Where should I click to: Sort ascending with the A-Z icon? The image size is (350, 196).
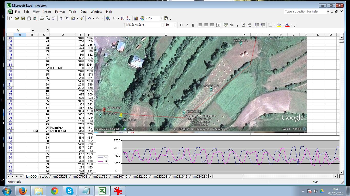[123, 18]
